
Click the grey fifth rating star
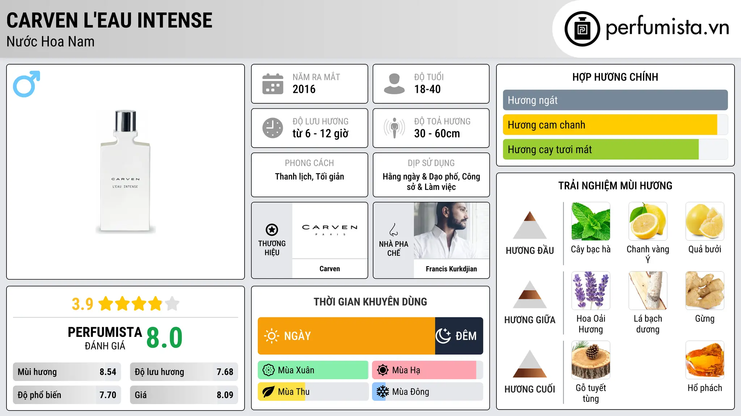coord(172,304)
